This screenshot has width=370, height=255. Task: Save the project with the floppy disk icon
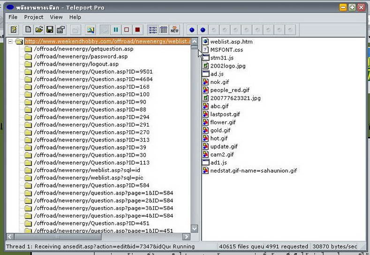point(50,30)
